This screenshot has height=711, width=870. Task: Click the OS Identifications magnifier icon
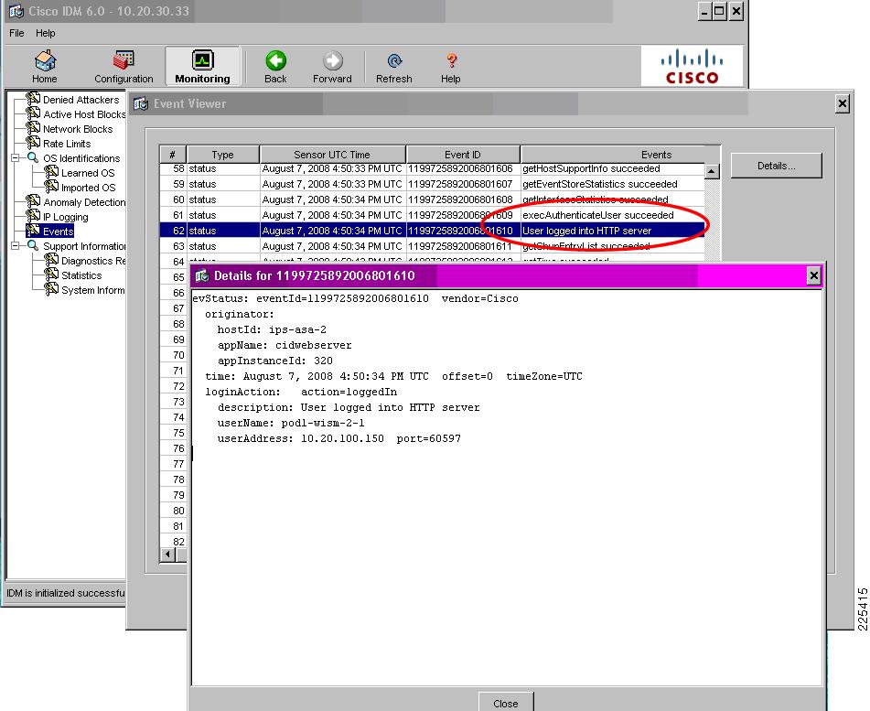(x=33, y=157)
